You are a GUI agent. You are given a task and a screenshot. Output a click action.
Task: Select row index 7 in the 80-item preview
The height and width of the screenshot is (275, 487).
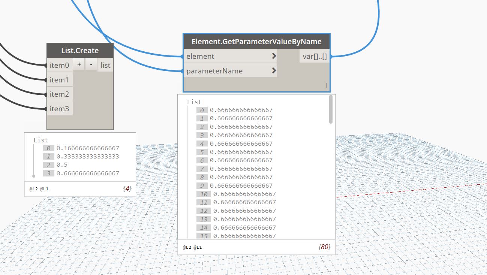202,169
